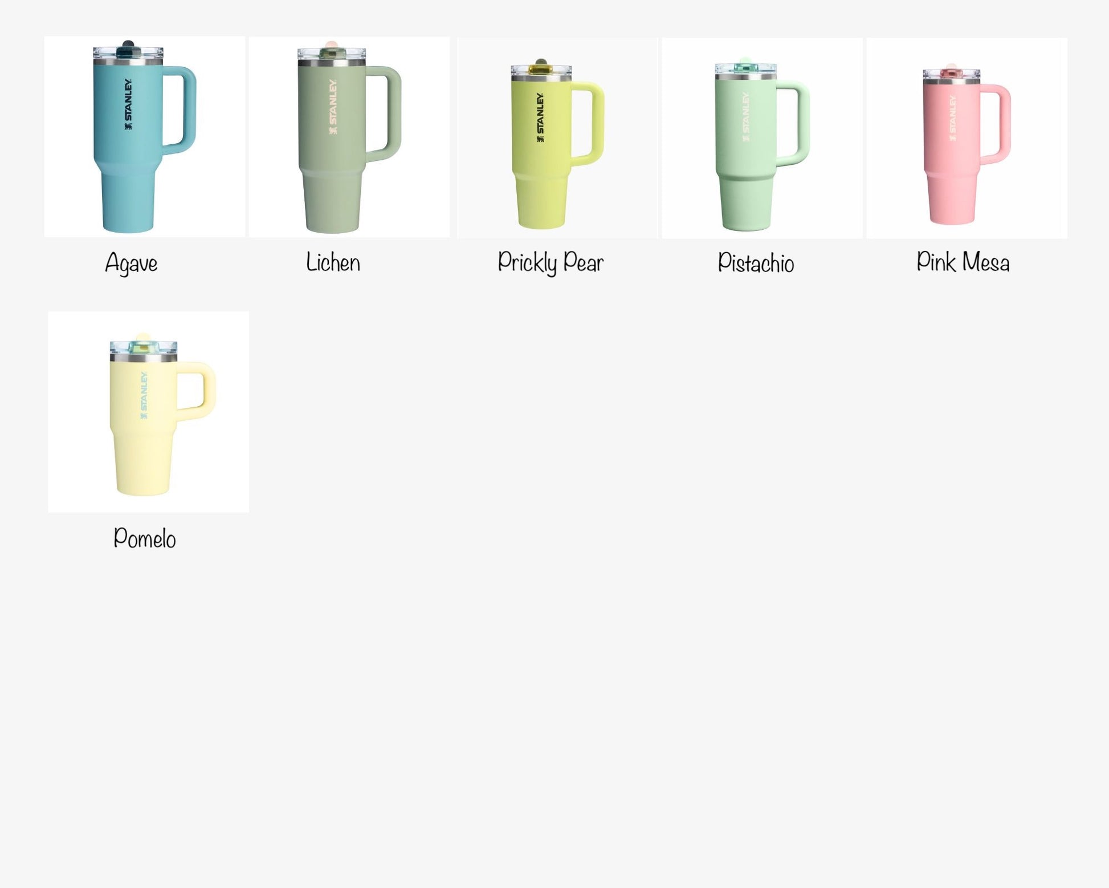Click the lid of the Pistachio tumbler
The height and width of the screenshot is (888, 1109).
[746, 69]
